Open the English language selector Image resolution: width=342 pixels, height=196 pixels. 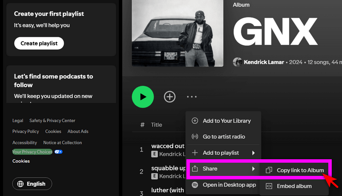tap(32, 184)
